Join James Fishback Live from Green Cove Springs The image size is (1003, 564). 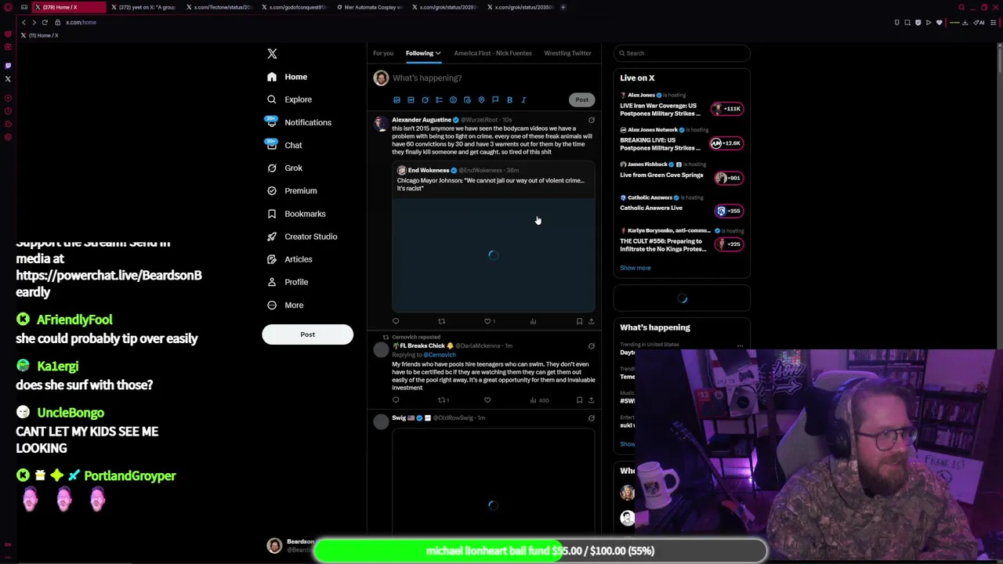pos(681,172)
